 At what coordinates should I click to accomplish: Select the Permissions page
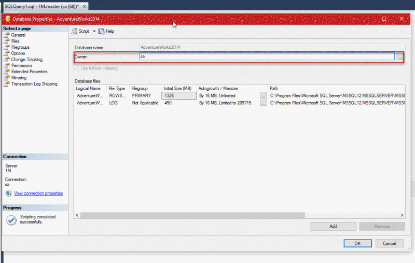tap(21, 65)
